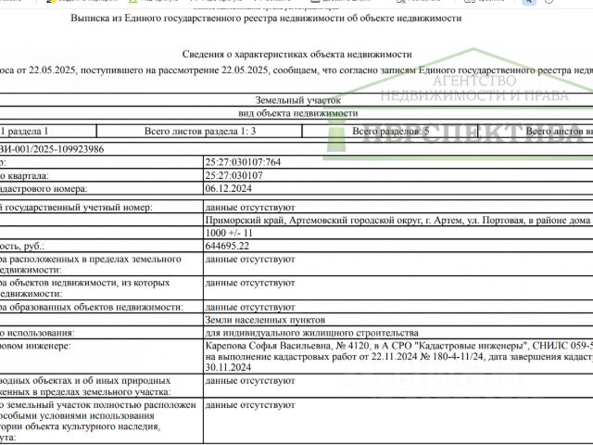The image size is (593, 445).
Task: Click the 'Земли населенных пунктов' value
Action: click(265, 320)
